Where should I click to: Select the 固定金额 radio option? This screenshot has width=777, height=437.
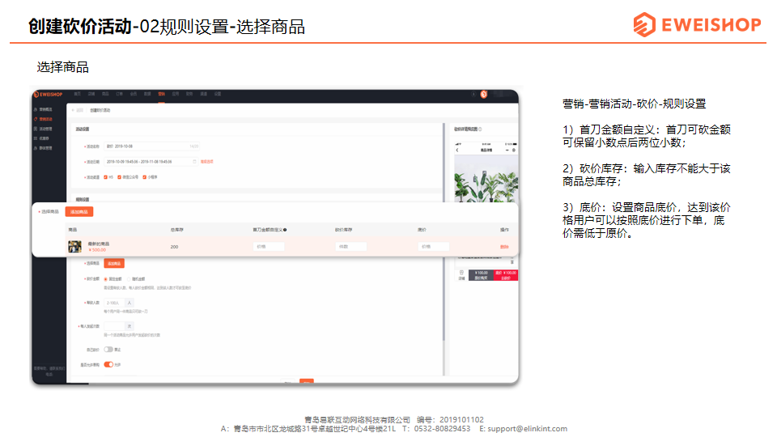pos(105,279)
